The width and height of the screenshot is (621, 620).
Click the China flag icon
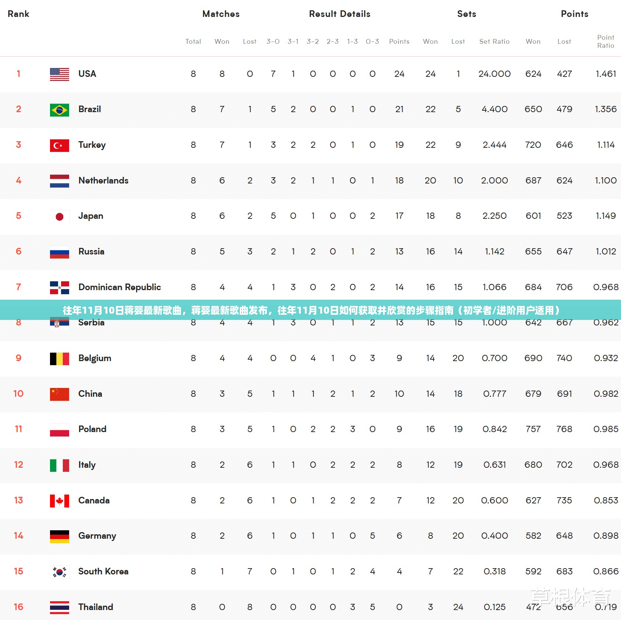point(59,394)
